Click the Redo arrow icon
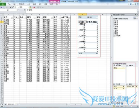This screenshot has height=108, width=139. tap(7, 7)
